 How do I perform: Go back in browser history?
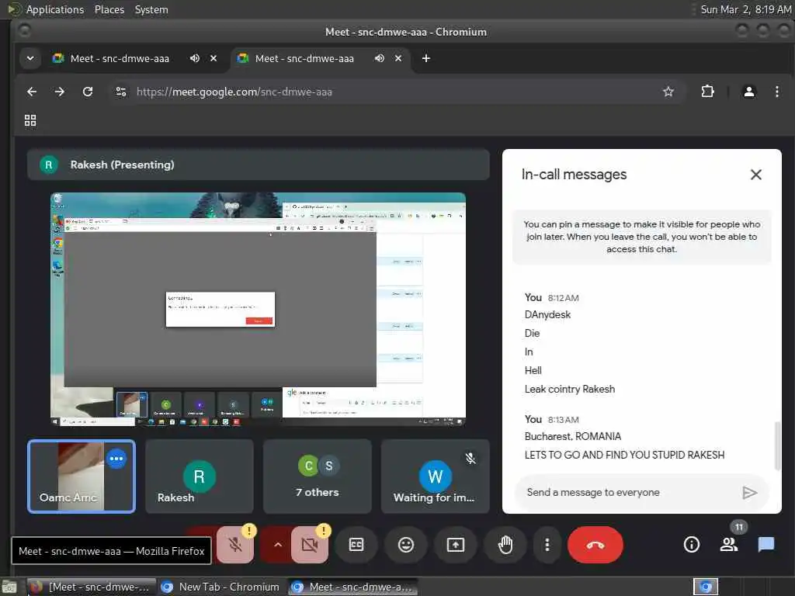(x=32, y=92)
